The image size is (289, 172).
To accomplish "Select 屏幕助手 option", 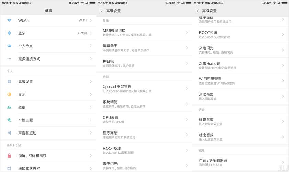I will click(144, 48).
